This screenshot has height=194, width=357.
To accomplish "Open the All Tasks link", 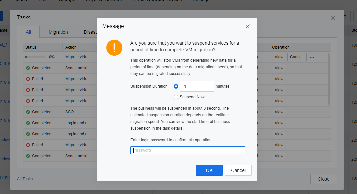I will [x=25, y=179].
